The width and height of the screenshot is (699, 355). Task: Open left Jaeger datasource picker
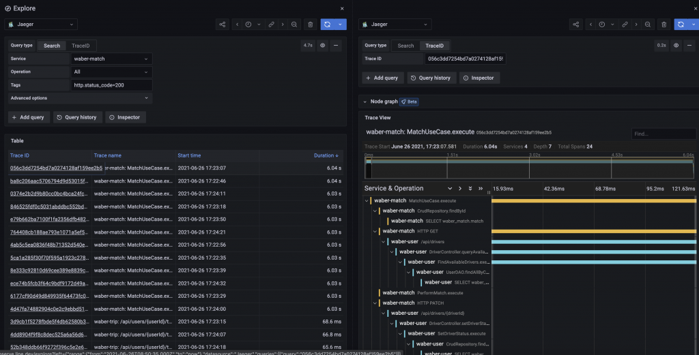[41, 25]
